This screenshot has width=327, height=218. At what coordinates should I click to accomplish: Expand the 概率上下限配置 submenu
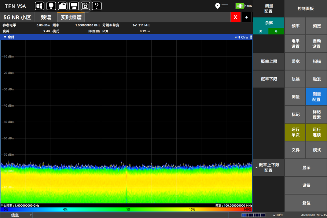268,168
